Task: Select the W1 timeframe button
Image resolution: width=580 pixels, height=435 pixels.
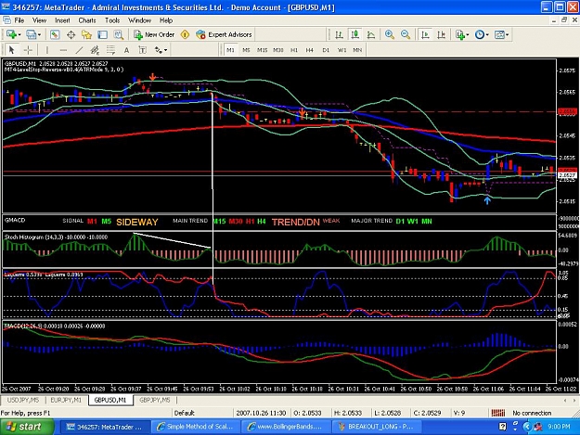Action: pos(342,50)
